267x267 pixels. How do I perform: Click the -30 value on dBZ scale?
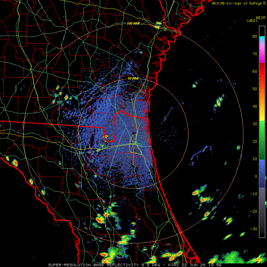254,229
